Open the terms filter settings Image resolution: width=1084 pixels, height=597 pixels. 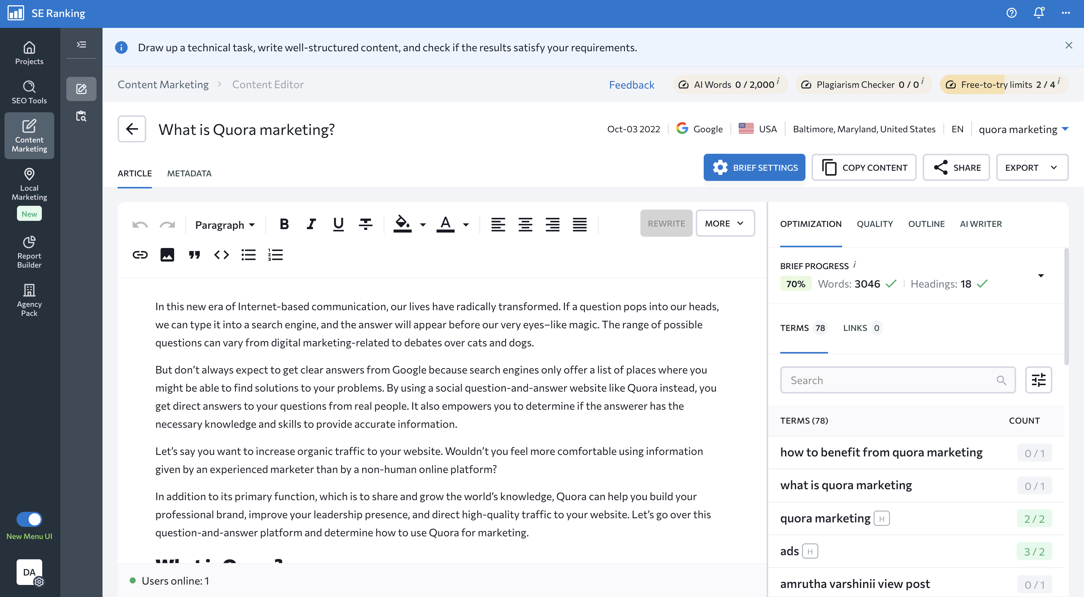[x=1038, y=380]
